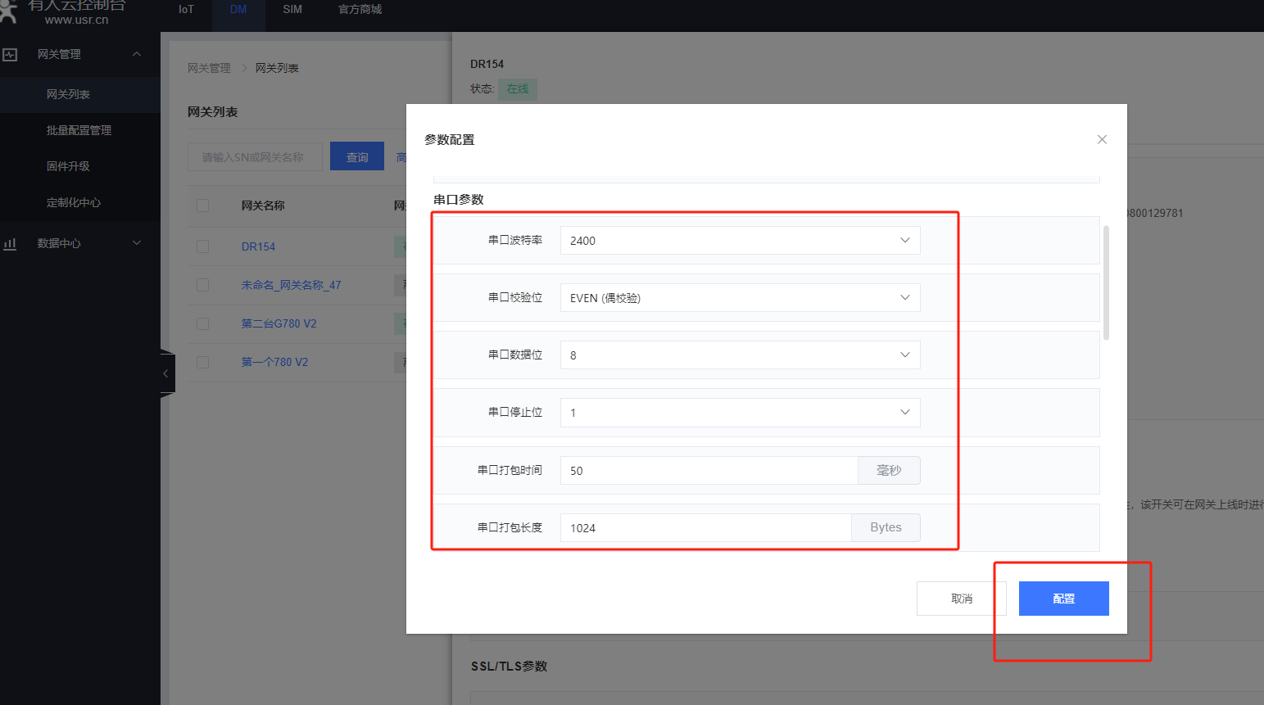Click the 网关管理 sidebar monitor icon

click(x=10, y=55)
